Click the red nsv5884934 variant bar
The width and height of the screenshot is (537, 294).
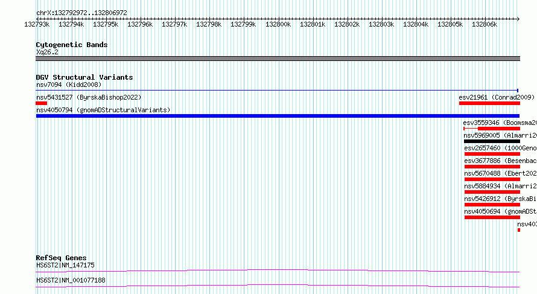[x=492, y=192]
